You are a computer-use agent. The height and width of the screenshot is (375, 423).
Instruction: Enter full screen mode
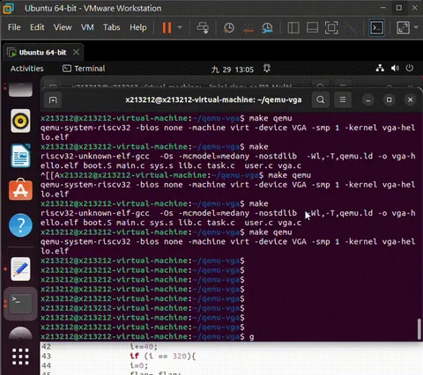[331, 28]
